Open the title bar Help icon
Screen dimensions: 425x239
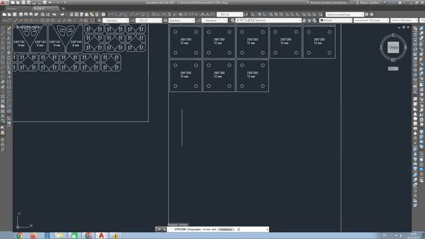400,3
